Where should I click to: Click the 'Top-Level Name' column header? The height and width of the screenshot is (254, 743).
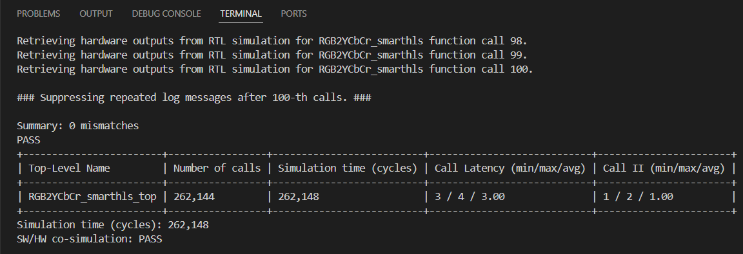click(x=69, y=168)
